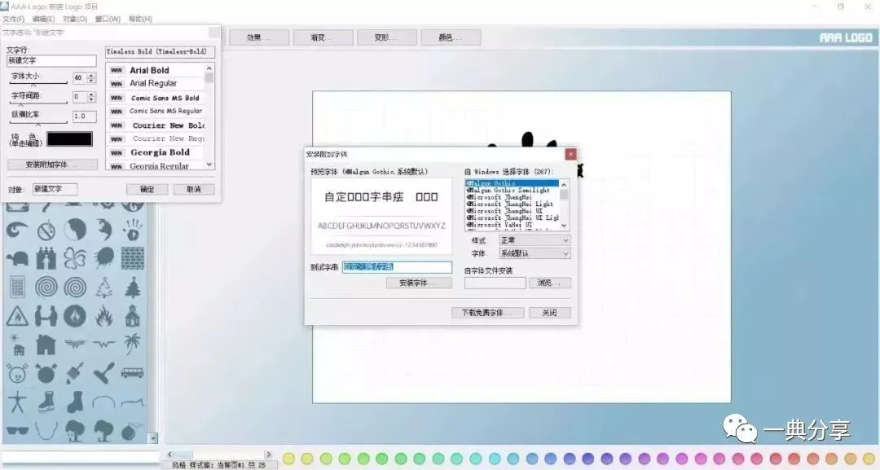The image size is (880, 470).
Task: Choose the church building shape
Action: [x=133, y=316]
